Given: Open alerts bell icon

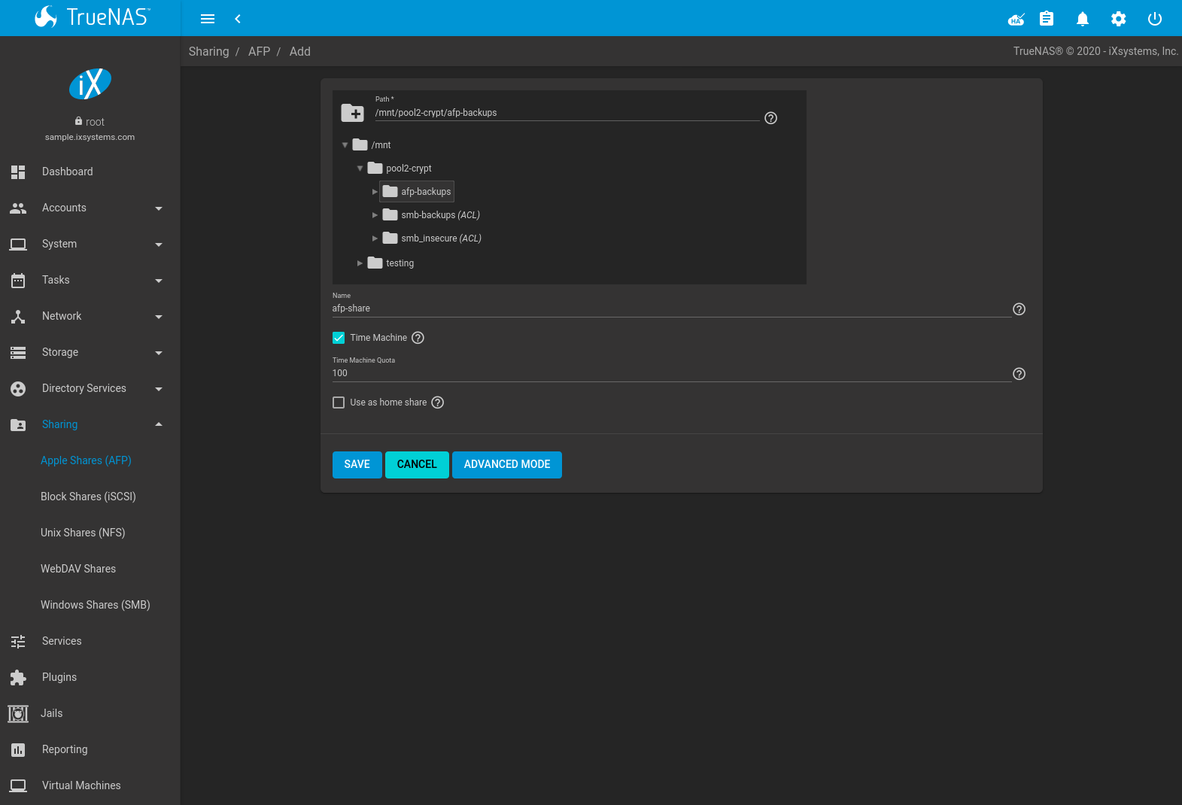Looking at the screenshot, I should tap(1083, 19).
